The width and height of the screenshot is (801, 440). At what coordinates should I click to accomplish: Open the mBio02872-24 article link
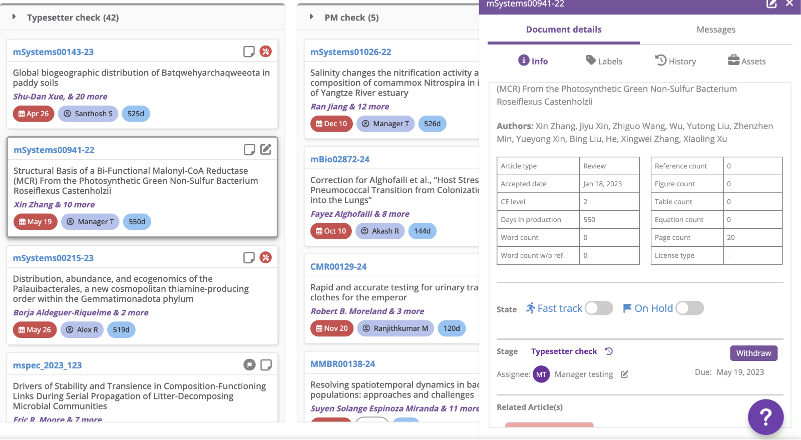pos(340,159)
